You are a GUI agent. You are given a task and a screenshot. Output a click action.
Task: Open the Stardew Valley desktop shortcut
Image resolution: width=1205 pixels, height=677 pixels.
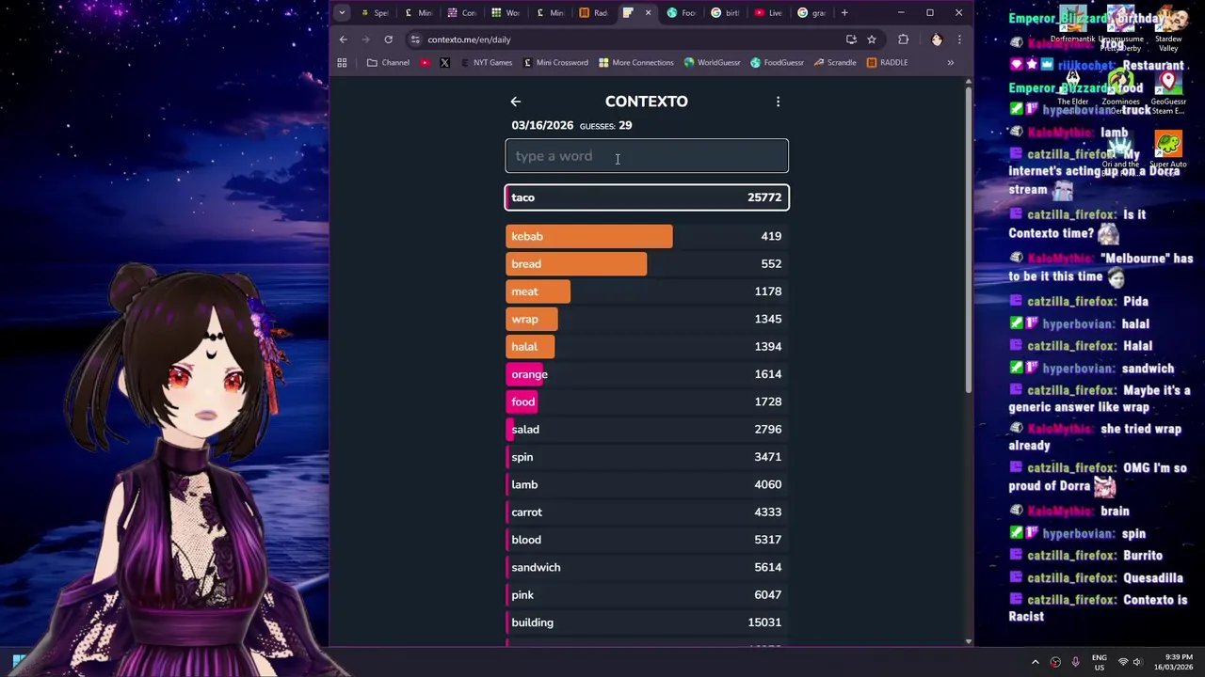coord(1168,28)
